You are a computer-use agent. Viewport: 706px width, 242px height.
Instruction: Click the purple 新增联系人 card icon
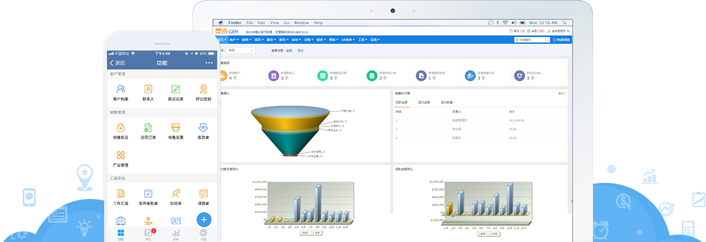[x=273, y=75]
